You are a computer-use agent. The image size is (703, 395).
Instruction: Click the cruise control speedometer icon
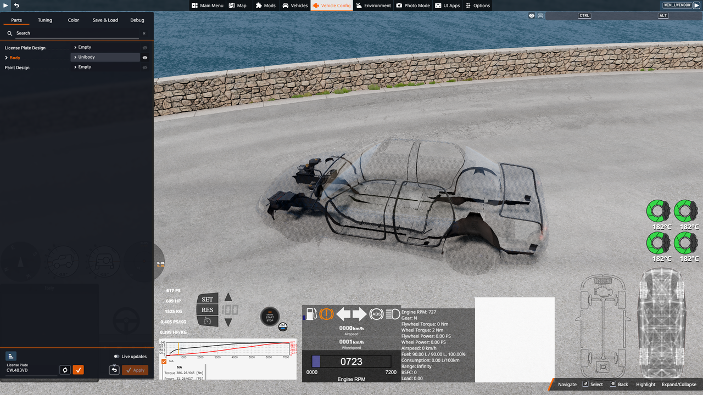click(x=207, y=321)
